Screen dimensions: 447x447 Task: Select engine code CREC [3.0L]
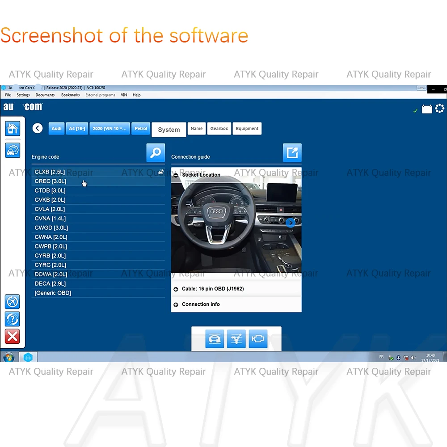click(x=98, y=181)
